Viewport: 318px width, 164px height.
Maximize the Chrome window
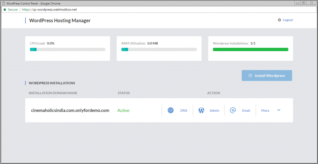point(304,2)
